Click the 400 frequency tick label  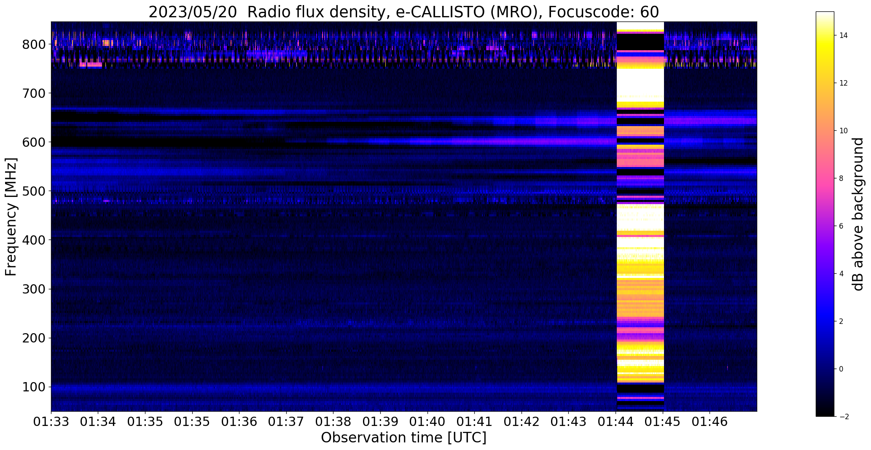[x=34, y=240]
